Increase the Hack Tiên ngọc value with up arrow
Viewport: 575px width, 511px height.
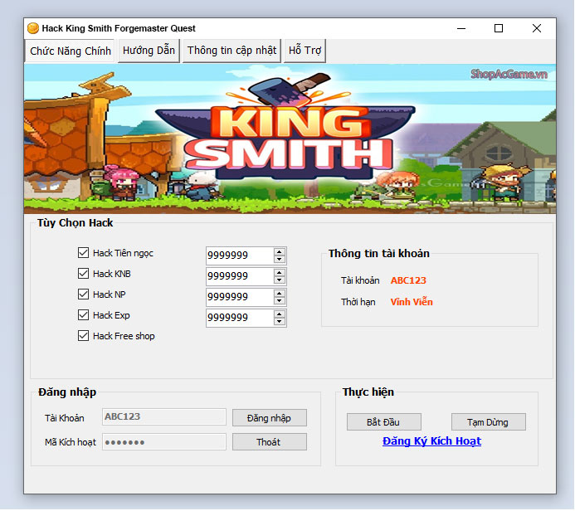coord(280,252)
